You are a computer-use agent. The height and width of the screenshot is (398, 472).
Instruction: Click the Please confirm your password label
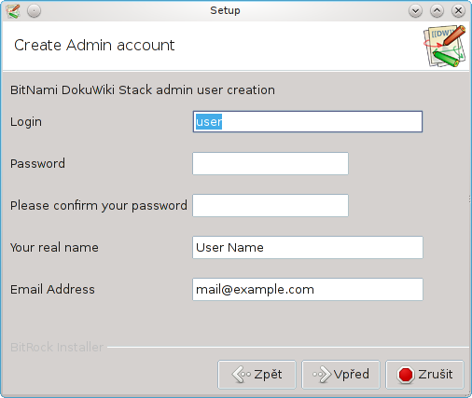pos(99,206)
